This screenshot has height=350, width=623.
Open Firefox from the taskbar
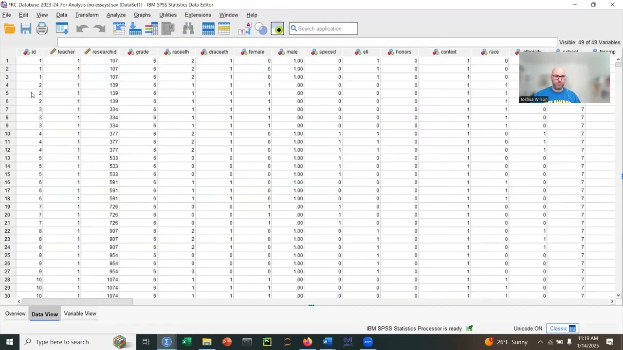pos(307,342)
